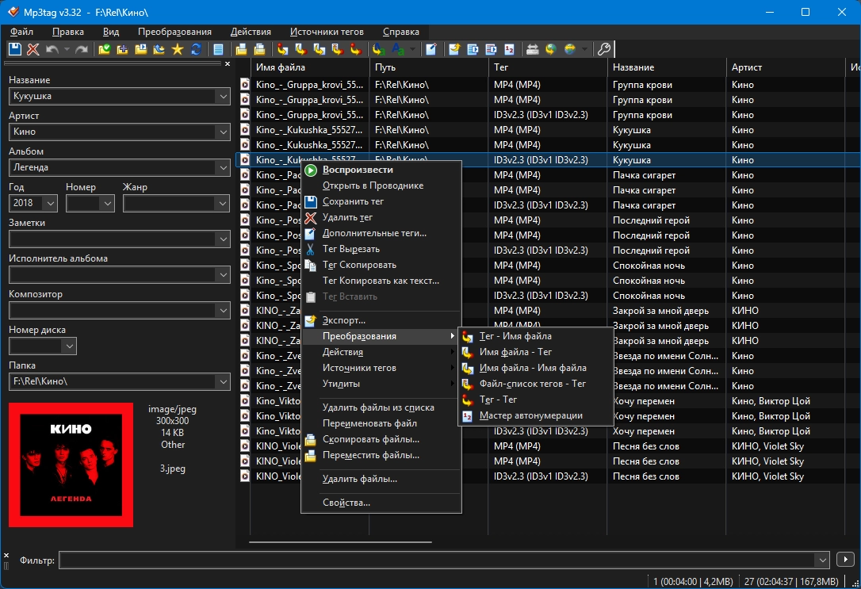
Task: Click the undo arrow toolbar icon
Action: [x=52, y=49]
